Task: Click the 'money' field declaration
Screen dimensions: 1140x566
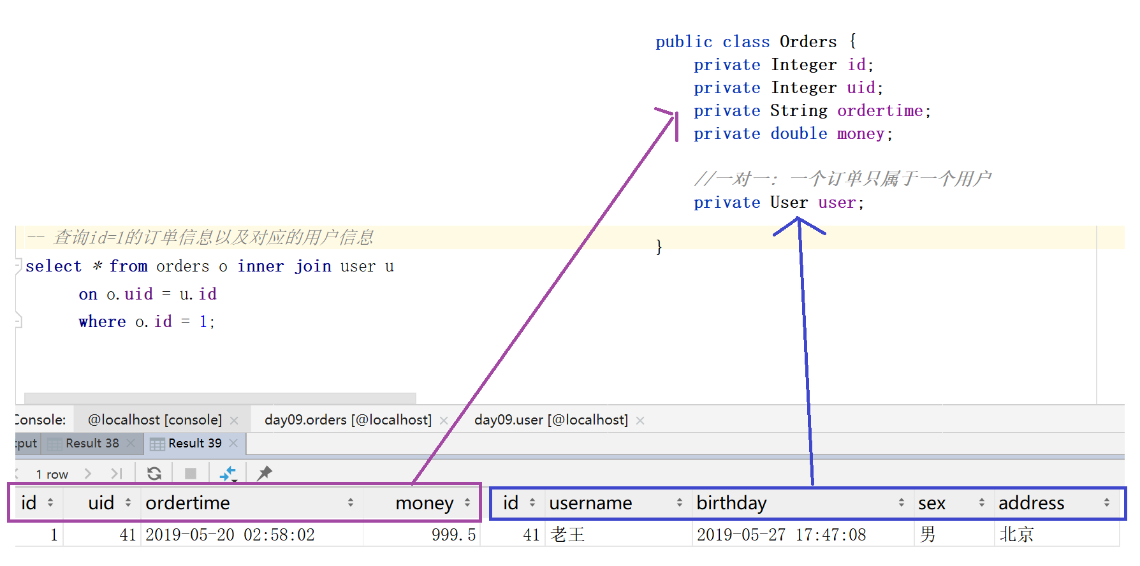Action: pos(861,133)
